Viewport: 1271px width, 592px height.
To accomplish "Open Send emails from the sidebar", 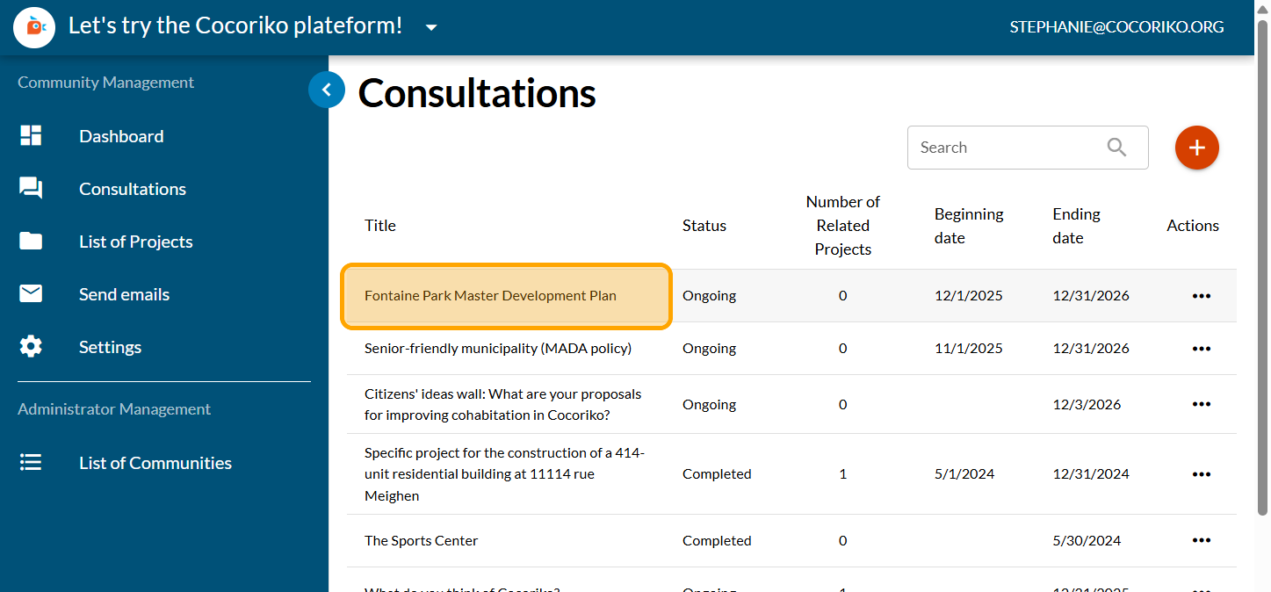I will 124,294.
